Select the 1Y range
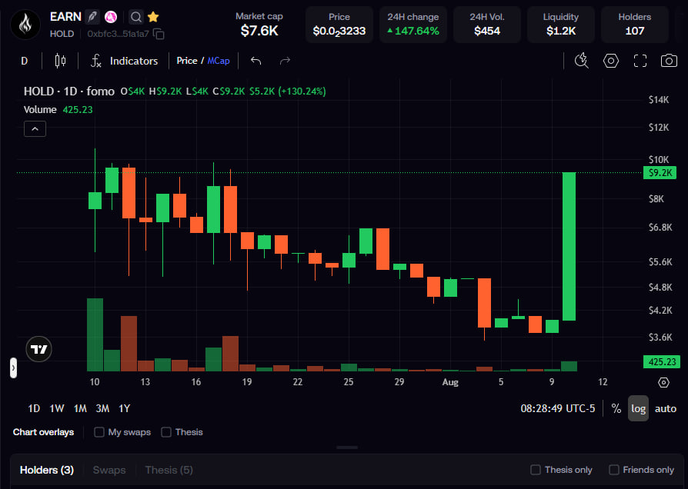This screenshot has width=688, height=489. (125, 409)
